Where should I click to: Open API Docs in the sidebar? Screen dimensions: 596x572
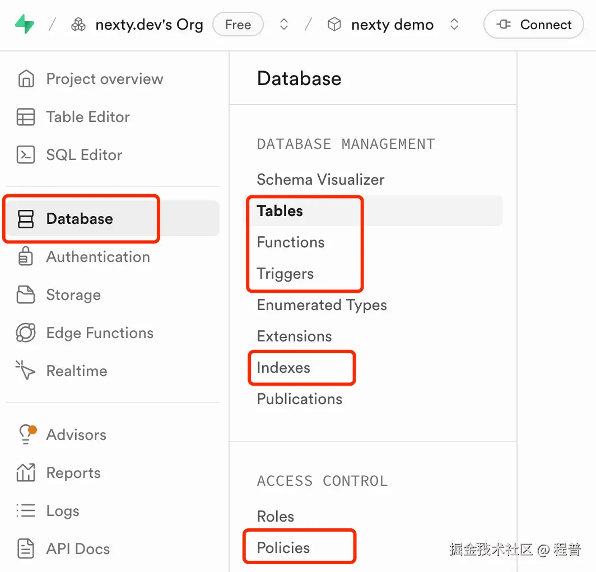click(78, 549)
